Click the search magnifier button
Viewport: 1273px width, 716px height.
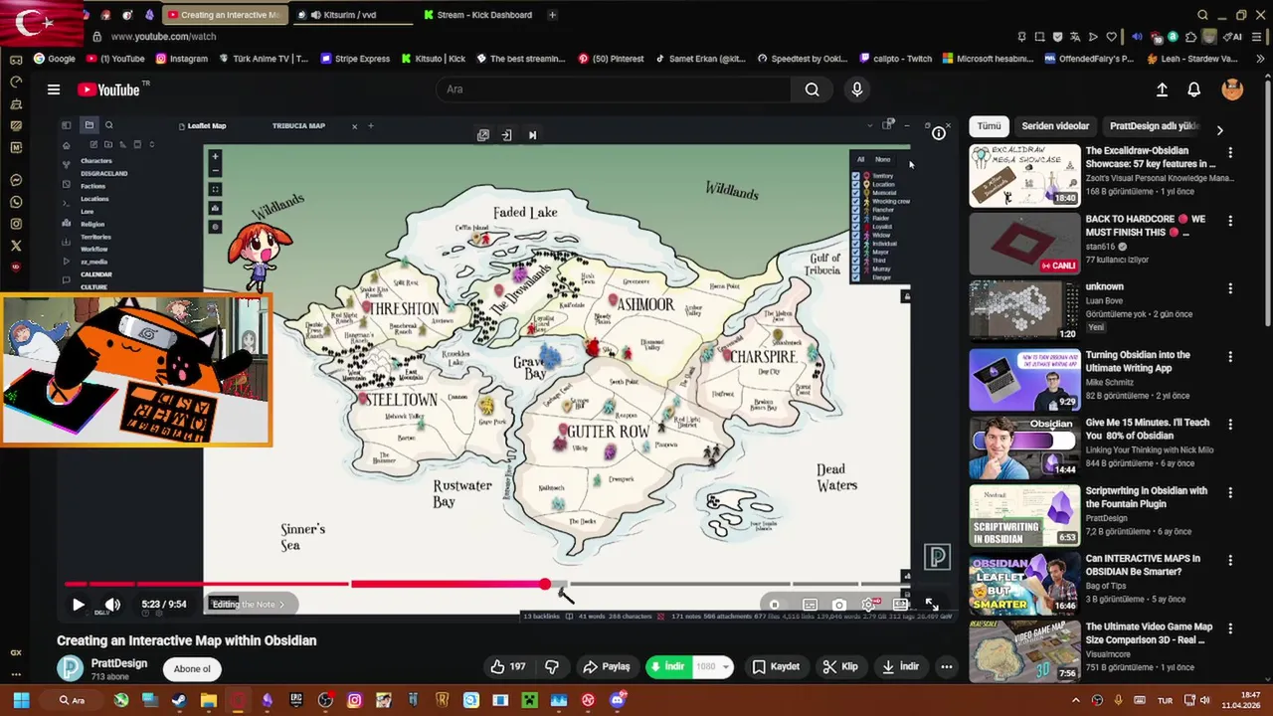pos(813,89)
